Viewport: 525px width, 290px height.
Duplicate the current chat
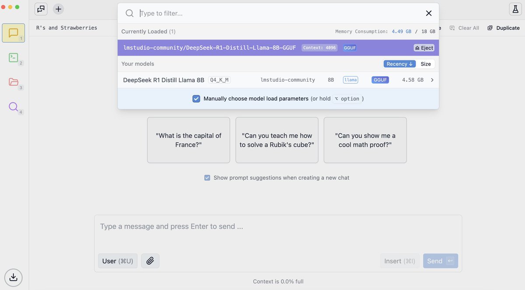coord(504,28)
